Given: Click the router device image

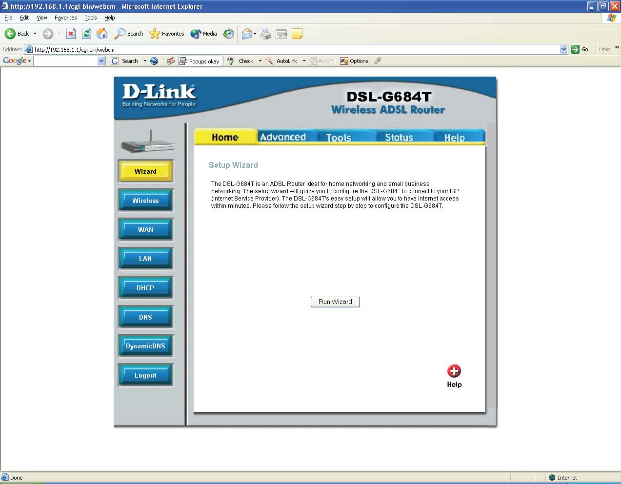Looking at the screenshot, I should click(x=148, y=142).
